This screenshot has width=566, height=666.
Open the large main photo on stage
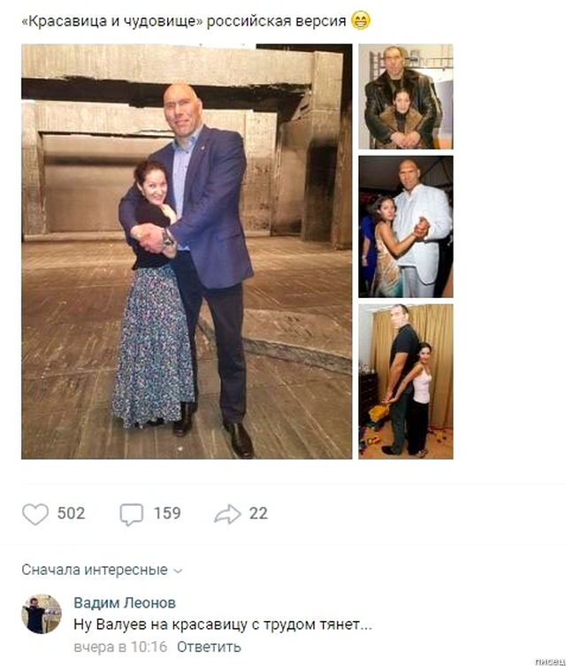click(x=187, y=251)
